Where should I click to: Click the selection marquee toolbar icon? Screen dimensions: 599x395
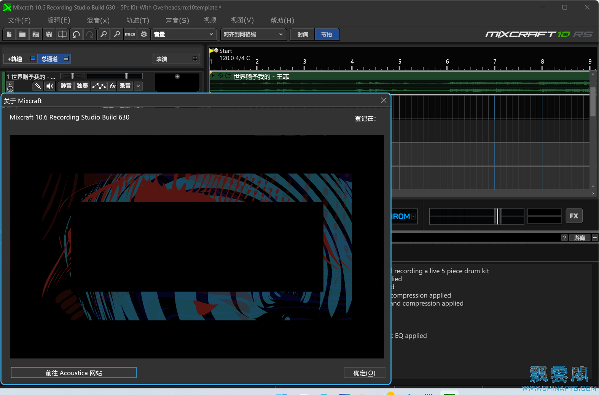click(62, 34)
